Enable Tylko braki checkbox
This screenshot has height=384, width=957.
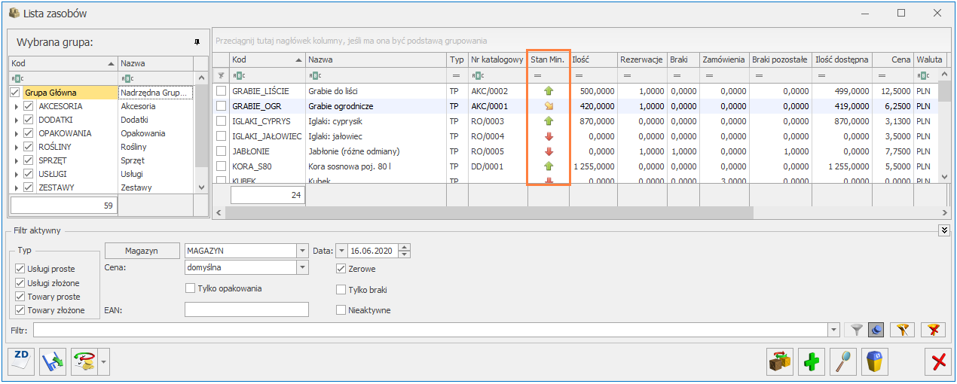(341, 290)
